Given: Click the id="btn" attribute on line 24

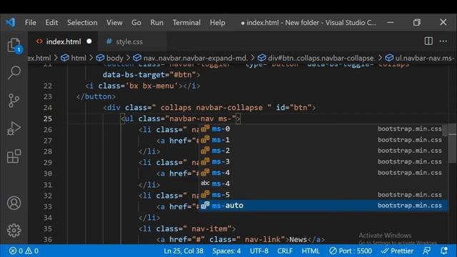Looking at the screenshot, I should tap(293, 108).
